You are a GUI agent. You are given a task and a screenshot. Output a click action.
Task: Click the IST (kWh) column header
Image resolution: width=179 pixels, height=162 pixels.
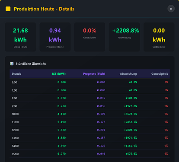59,74
